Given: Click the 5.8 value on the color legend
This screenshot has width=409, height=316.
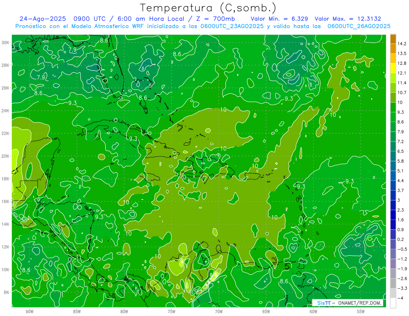Looking at the screenshot, I should pyautogui.click(x=400, y=161).
